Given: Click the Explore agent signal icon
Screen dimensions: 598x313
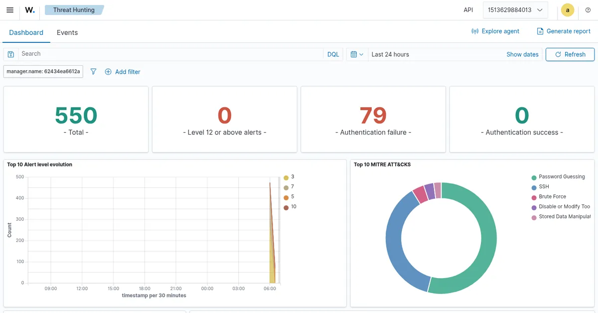Looking at the screenshot, I should coord(475,31).
